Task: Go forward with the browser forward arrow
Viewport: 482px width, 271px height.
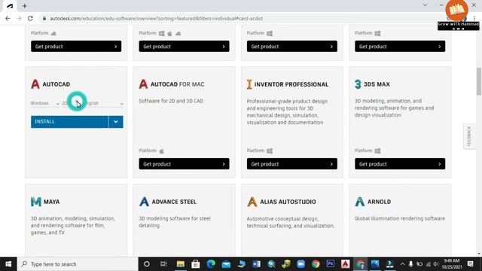Action: [x=19, y=18]
